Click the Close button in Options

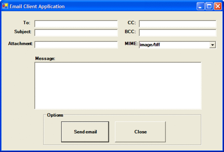click(x=140, y=132)
